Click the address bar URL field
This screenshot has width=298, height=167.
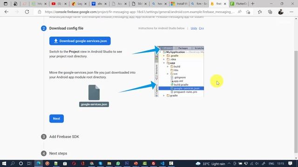[139, 12]
